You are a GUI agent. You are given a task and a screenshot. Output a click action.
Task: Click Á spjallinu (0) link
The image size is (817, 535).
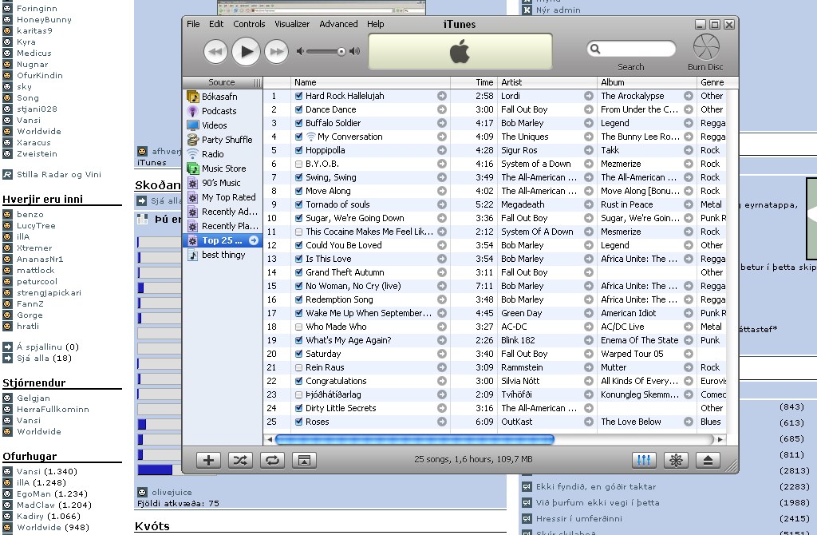coord(47,347)
